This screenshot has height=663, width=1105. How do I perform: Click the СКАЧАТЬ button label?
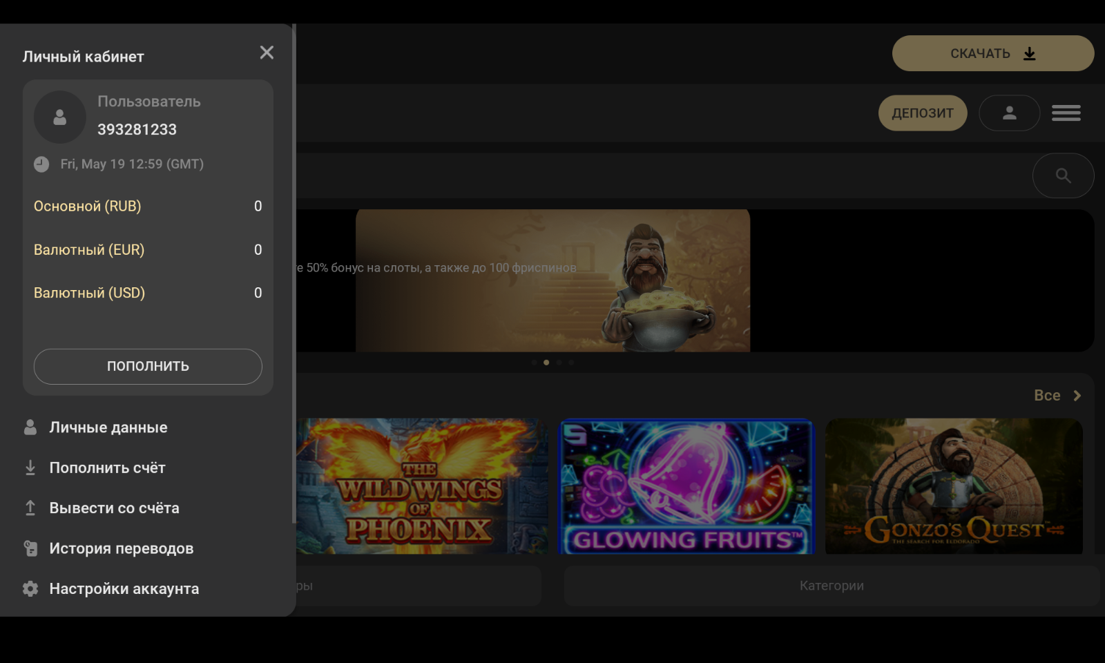point(980,54)
